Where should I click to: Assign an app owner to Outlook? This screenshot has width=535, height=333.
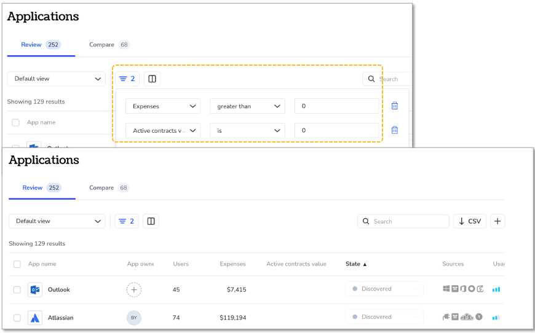click(134, 290)
